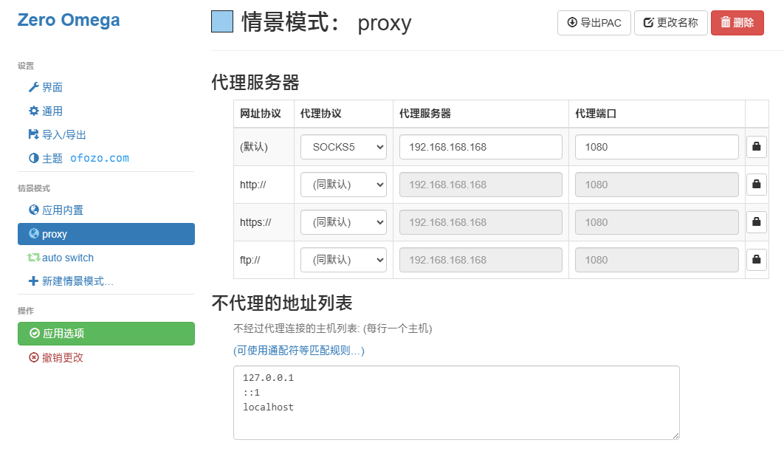Select the 应用内置 profile
This screenshot has height=454, width=784.
point(62,210)
